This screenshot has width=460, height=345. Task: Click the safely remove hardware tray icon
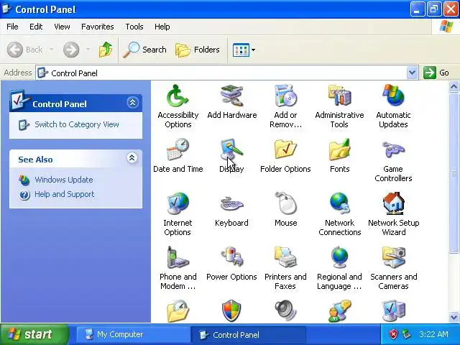click(x=406, y=334)
